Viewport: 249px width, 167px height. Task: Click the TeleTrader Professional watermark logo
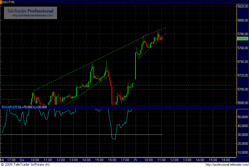click(x=29, y=12)
